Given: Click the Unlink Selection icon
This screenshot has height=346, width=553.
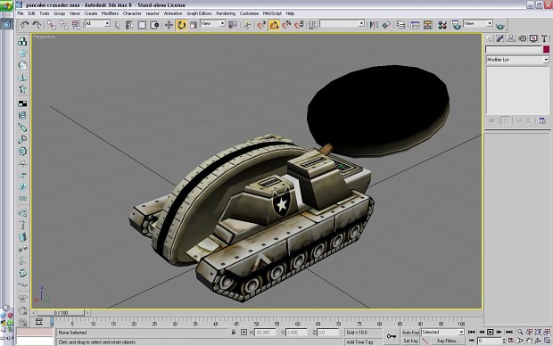Looking at the screenshot, I should tap(64, 25).
